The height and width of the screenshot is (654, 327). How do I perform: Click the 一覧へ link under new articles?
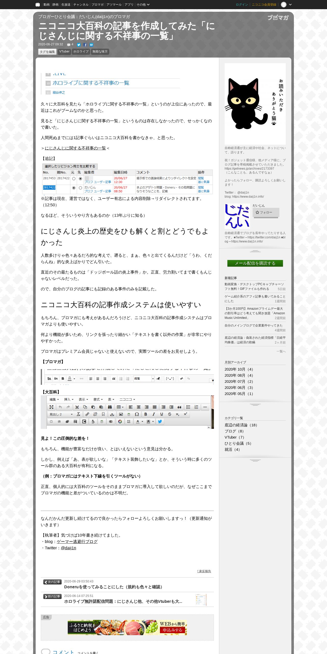point(281,351)
